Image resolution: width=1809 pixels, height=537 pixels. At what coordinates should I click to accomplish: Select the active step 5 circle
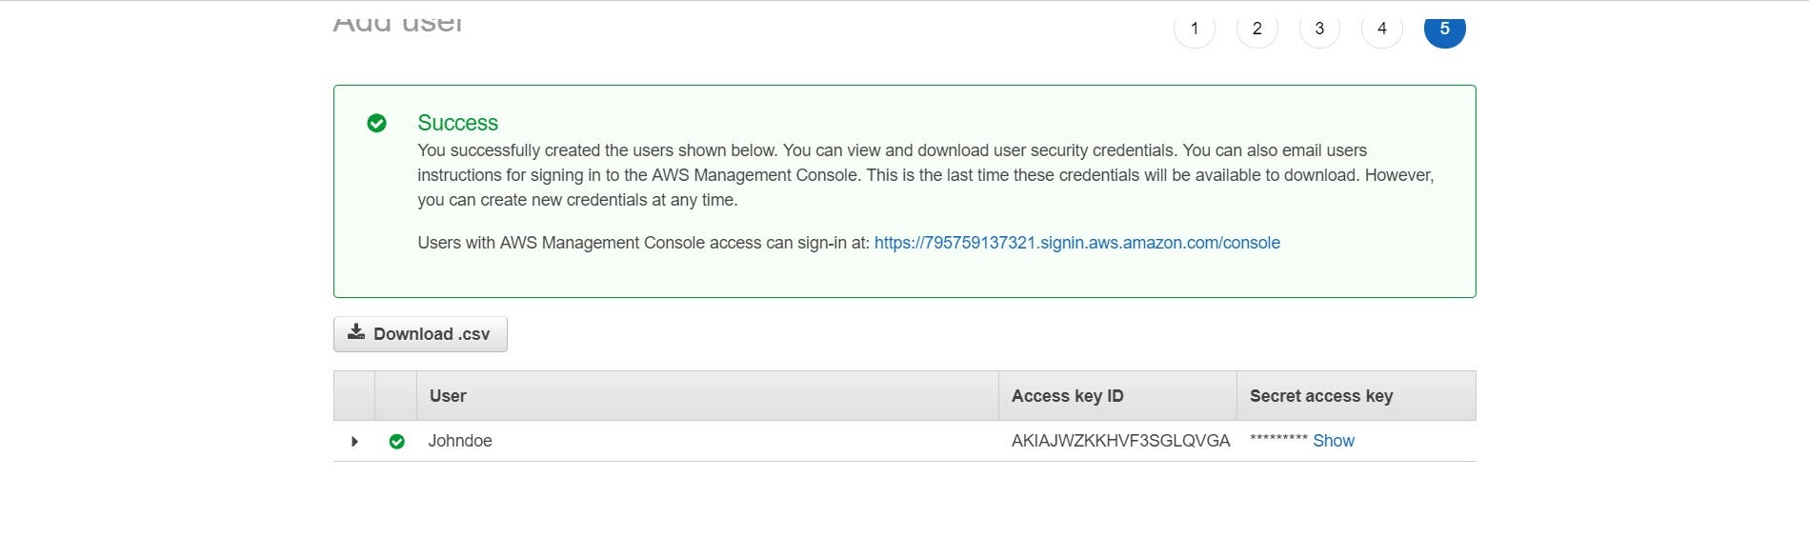pyautogui.click(x=1444, y=29)
